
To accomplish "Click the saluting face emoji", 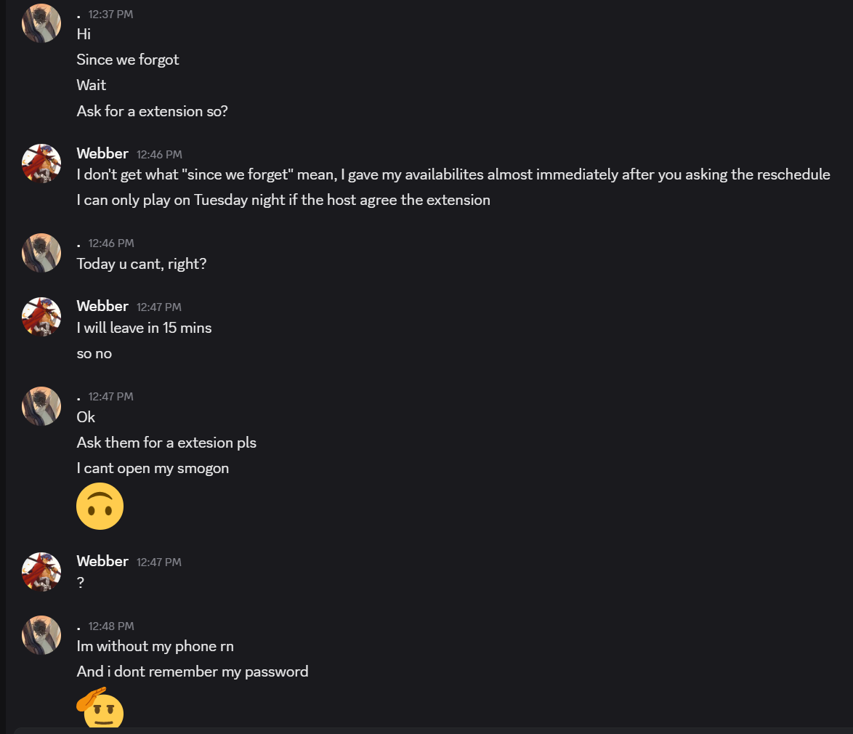I will pyautogui.click(x=100, y=707).
